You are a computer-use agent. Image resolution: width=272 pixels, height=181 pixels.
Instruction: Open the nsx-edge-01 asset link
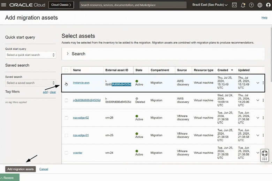click(81, 135)
